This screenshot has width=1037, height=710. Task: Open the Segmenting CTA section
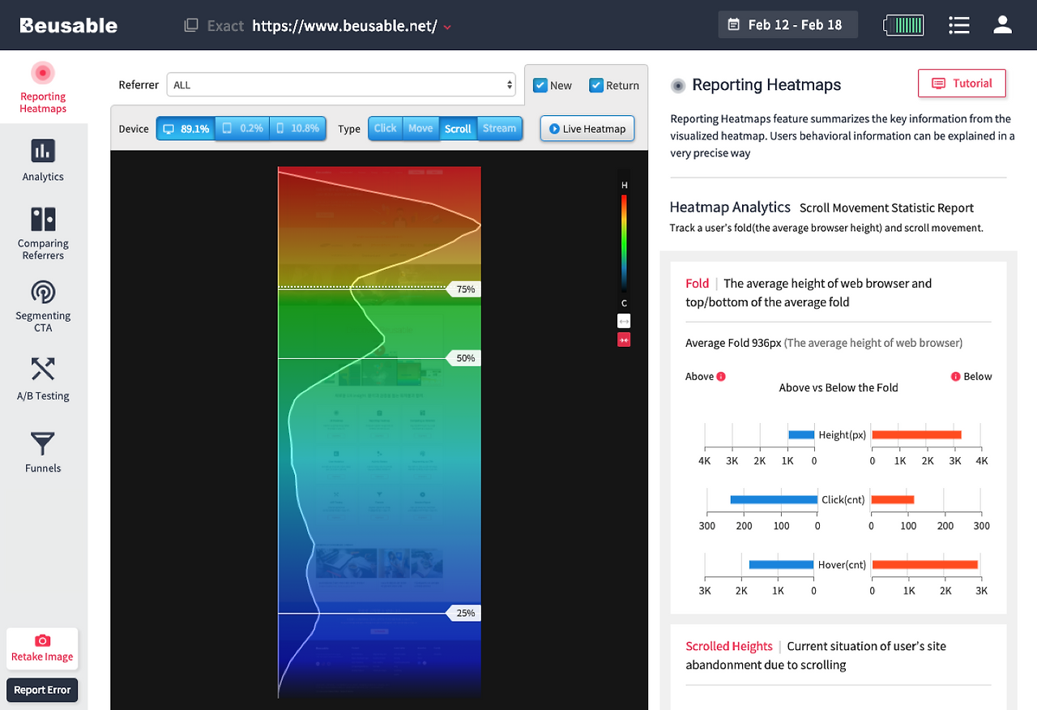click(43, 306)
